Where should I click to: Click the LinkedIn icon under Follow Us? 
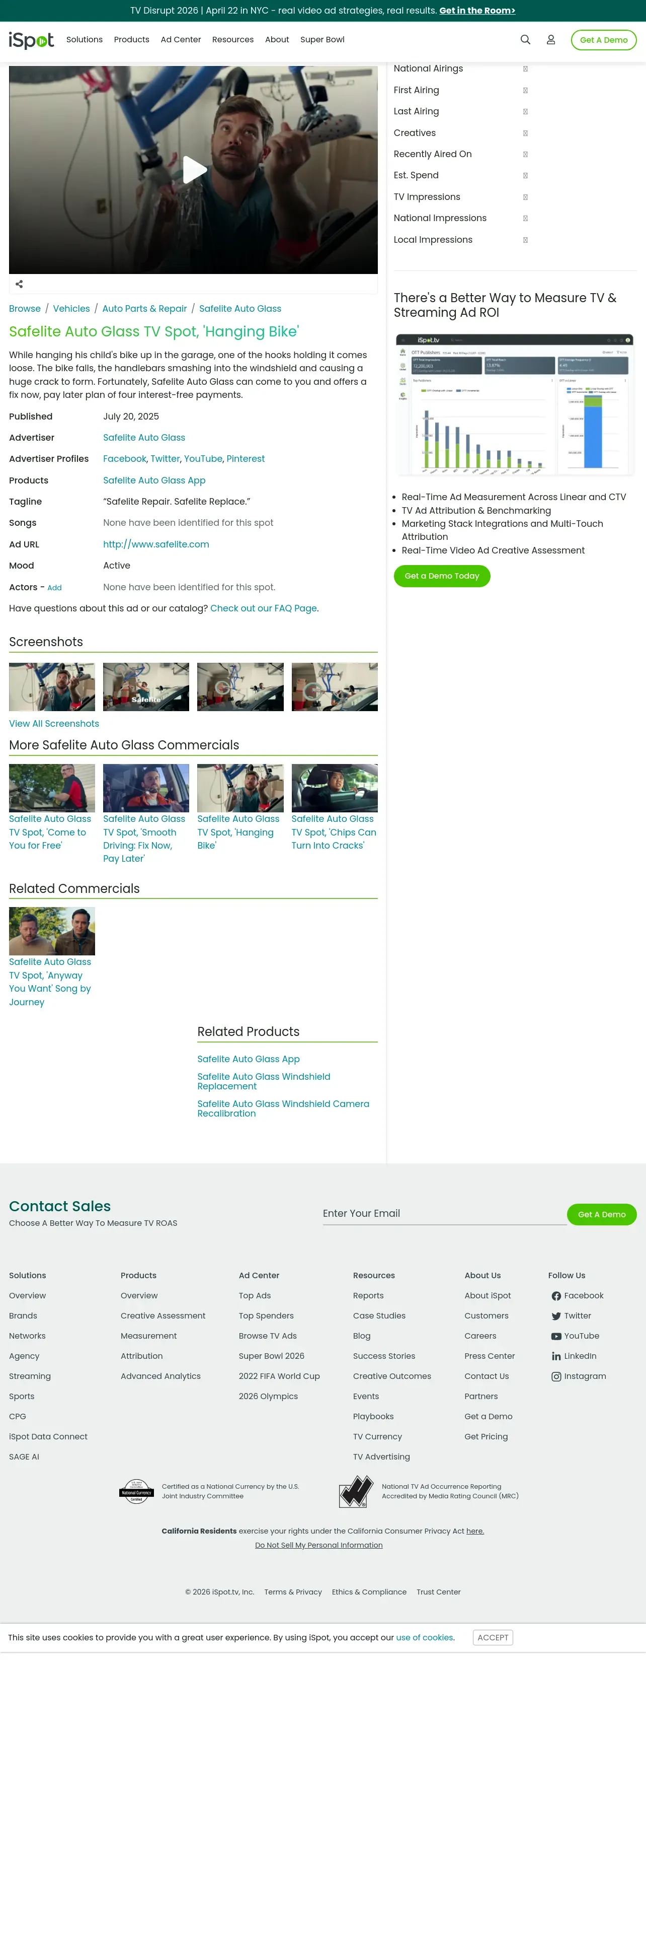pyautogui.click(x=556, y=1356)
